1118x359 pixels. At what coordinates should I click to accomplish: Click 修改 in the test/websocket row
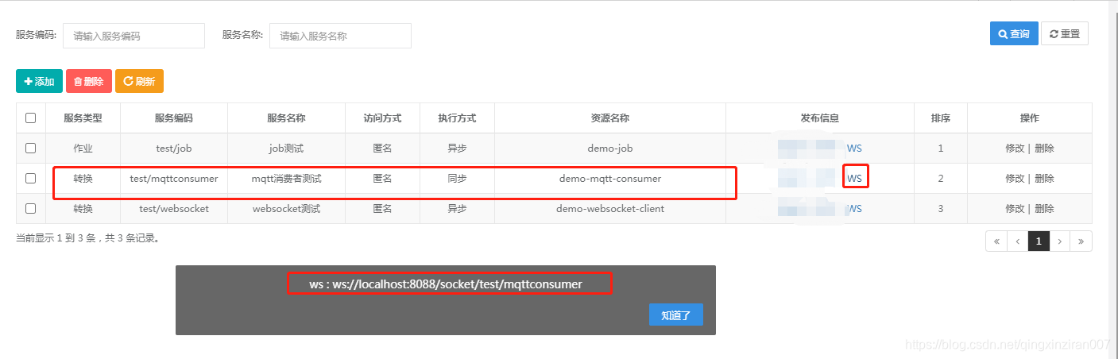pos(1015,208)
